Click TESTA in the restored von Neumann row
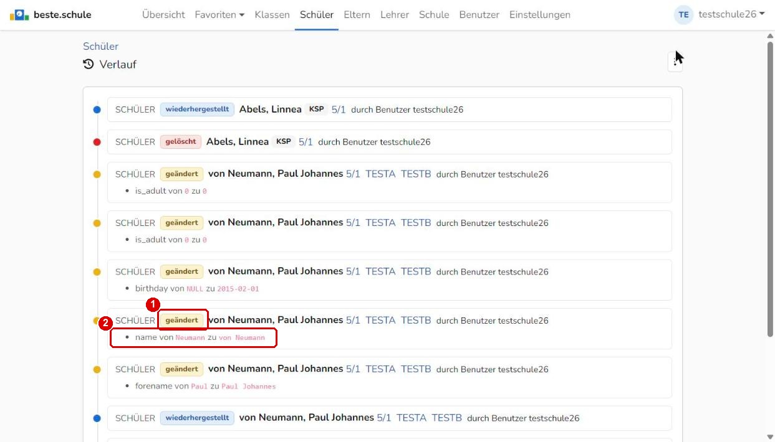 [412, 418]
